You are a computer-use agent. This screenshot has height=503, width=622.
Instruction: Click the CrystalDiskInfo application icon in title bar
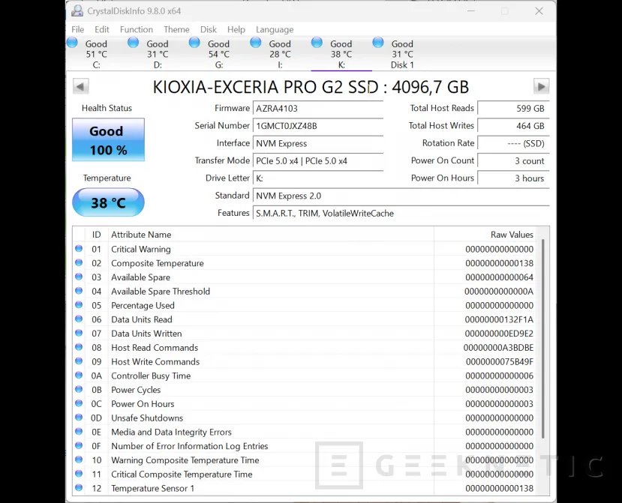[x=77, y=10]
